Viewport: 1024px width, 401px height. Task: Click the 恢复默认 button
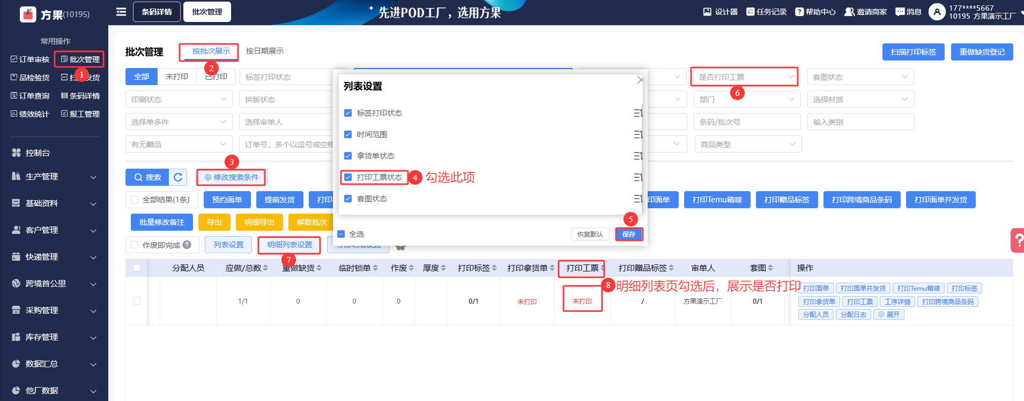(590, 234)
